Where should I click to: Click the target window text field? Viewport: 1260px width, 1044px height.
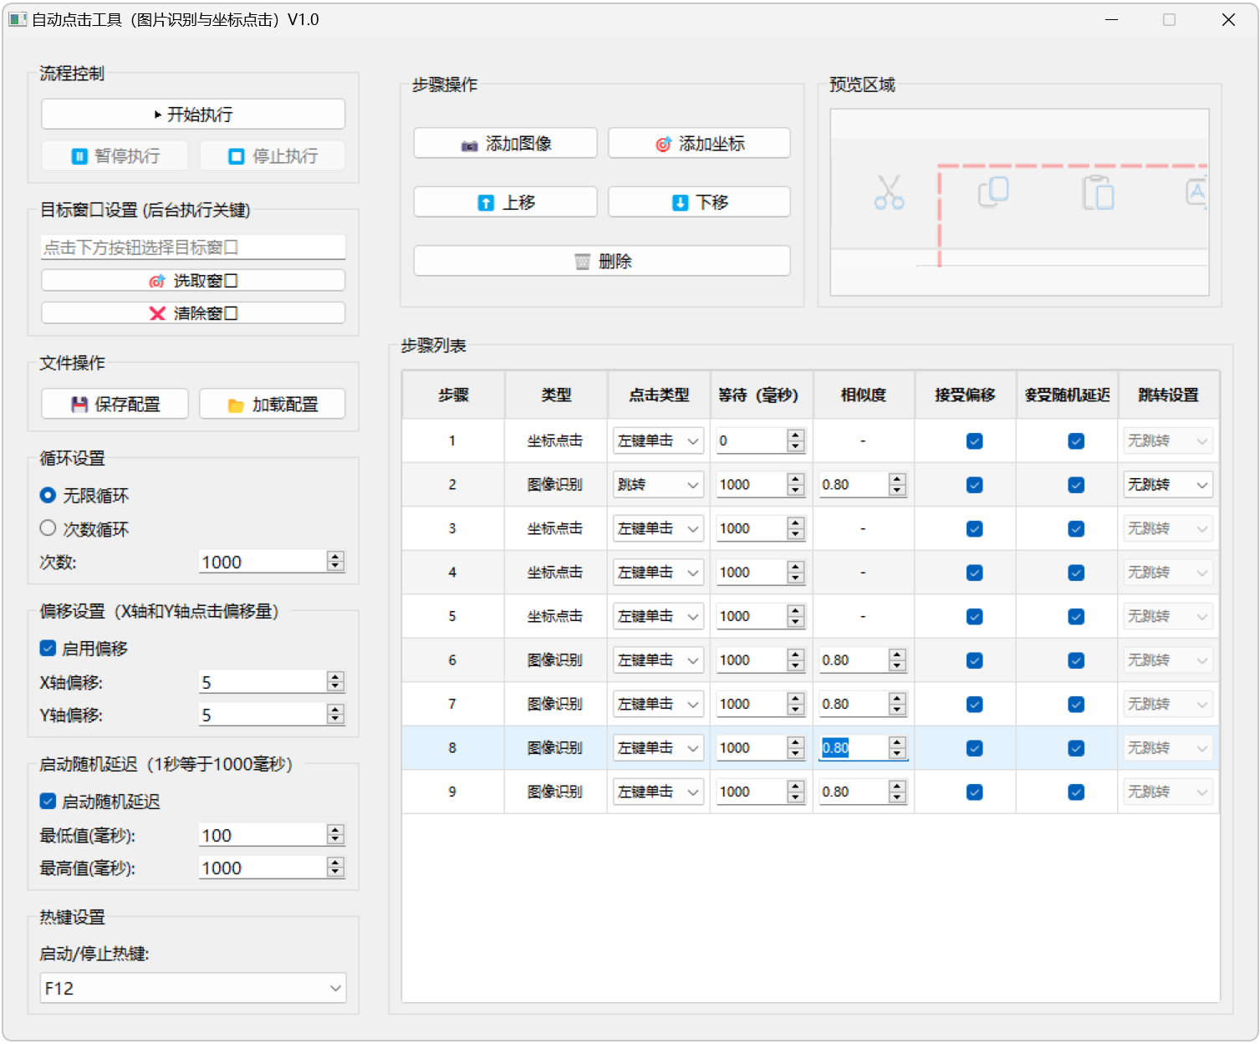pyautogui.click(x=193, y=247)
